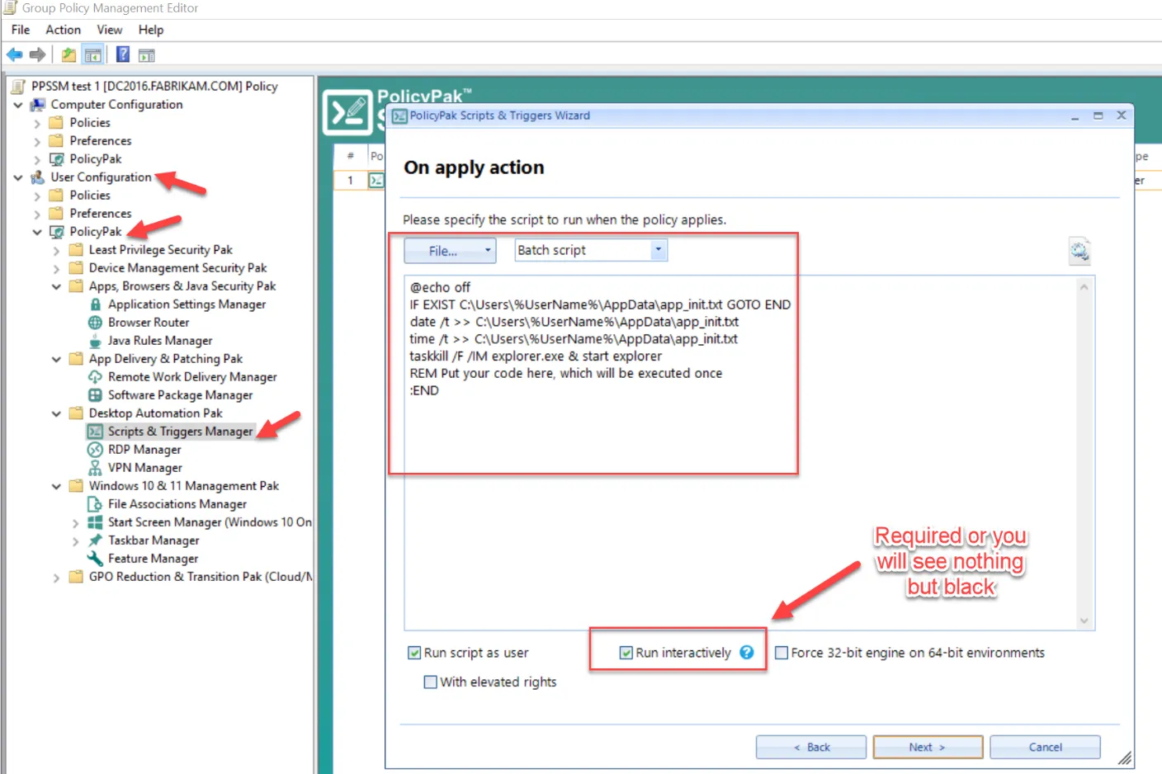Open the File... dropdown button

coord(450,251)
